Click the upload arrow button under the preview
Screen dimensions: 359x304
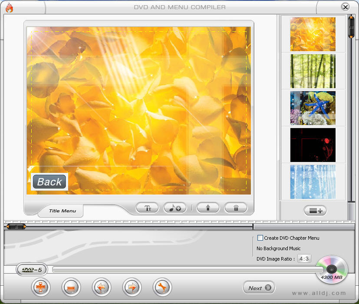208,208
